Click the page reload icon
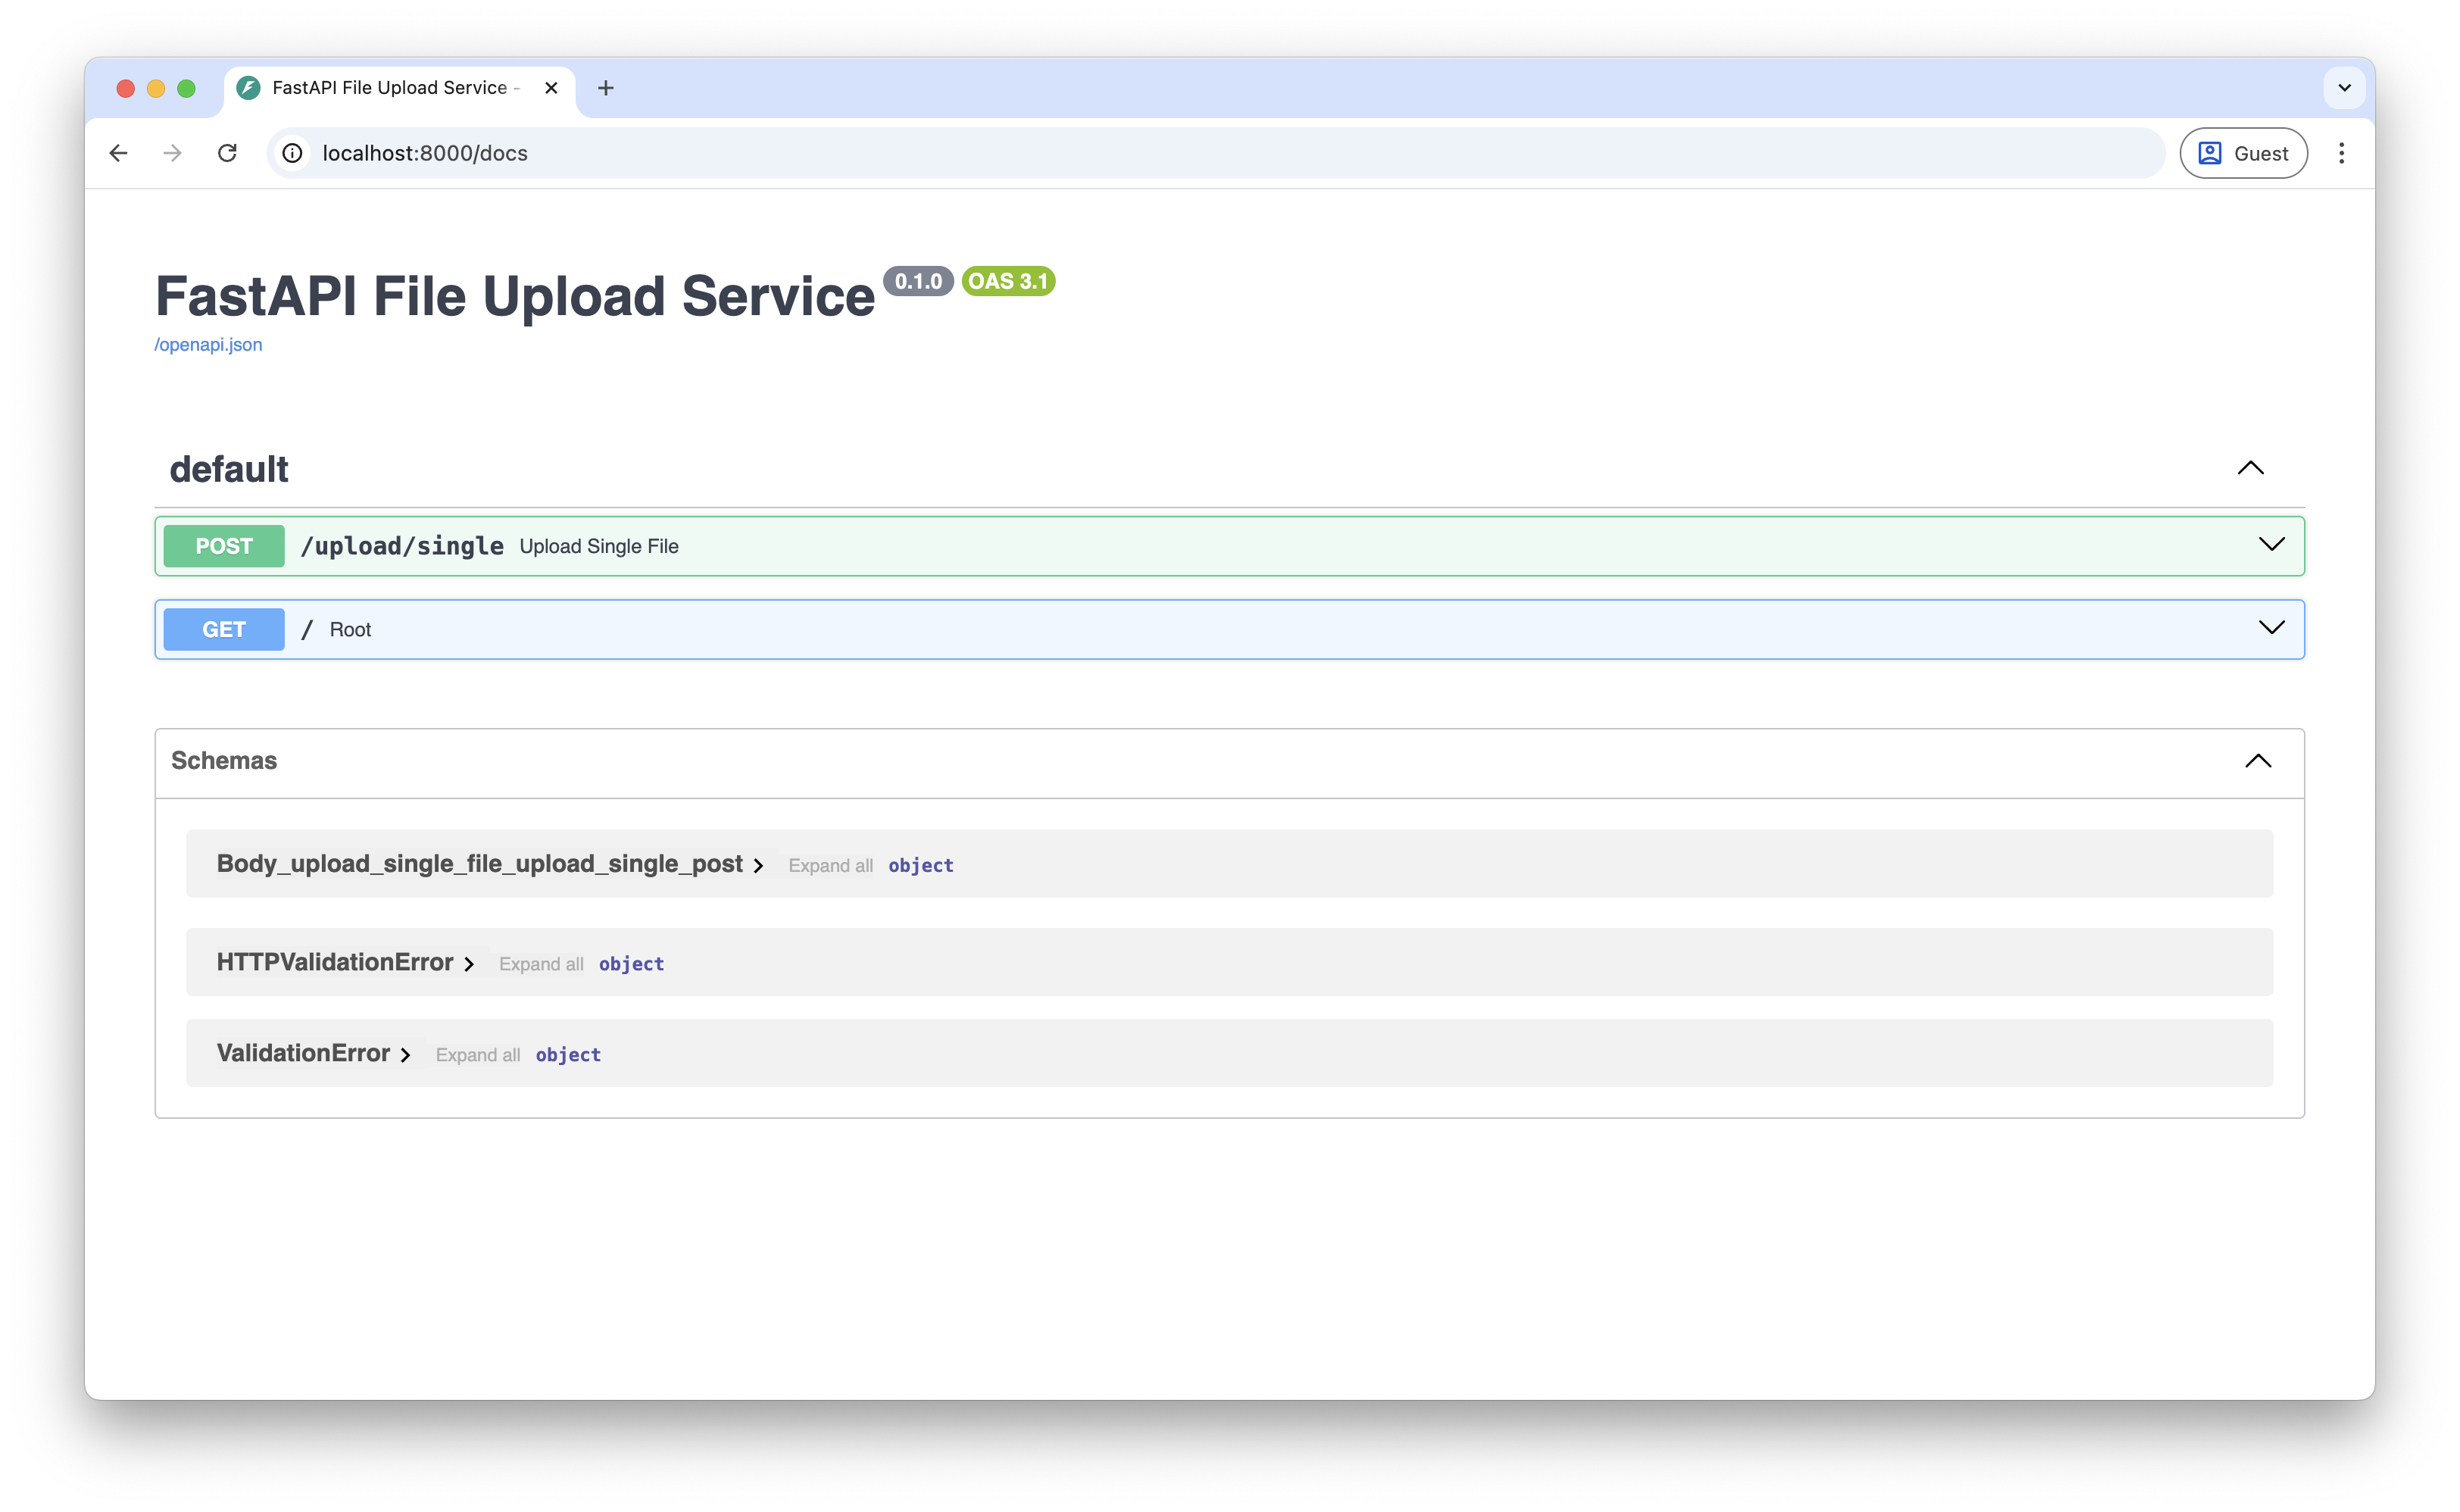Screen dimensions: 2460x1512 (228, 153)
